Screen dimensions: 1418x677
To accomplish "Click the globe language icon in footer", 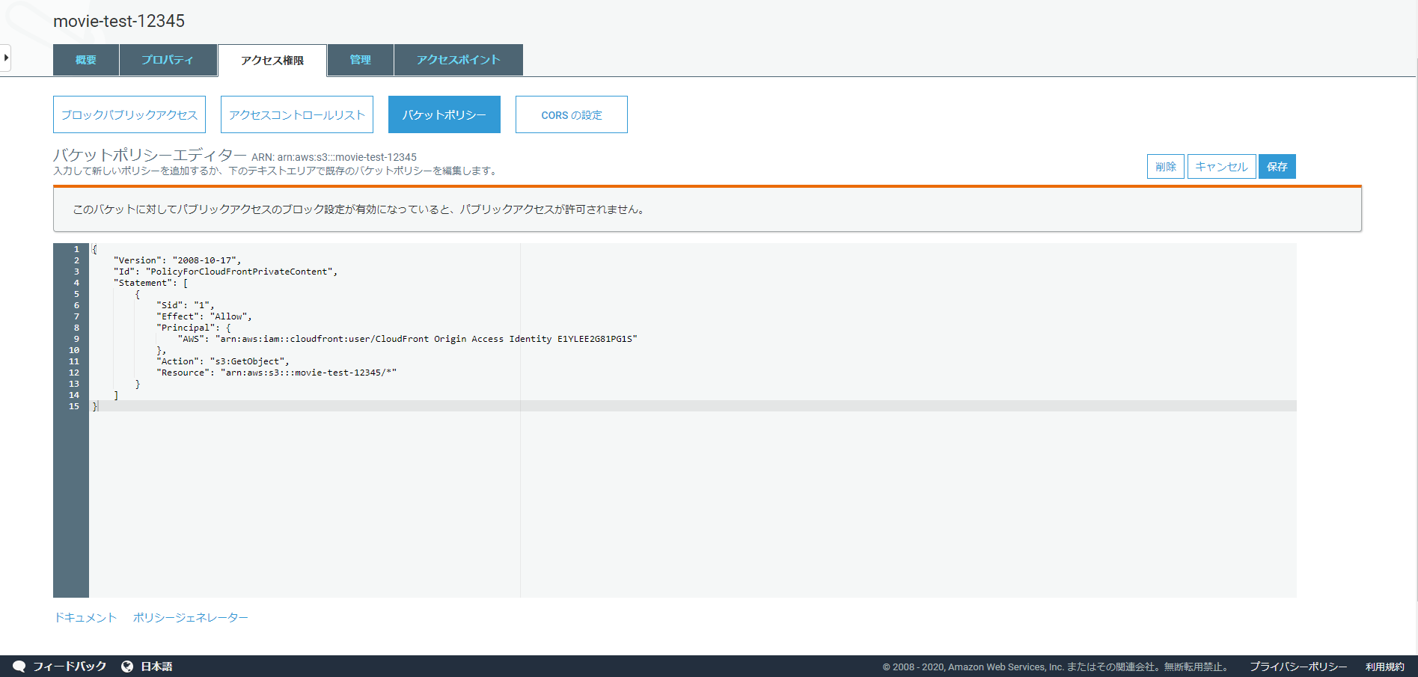I will 129,666.
